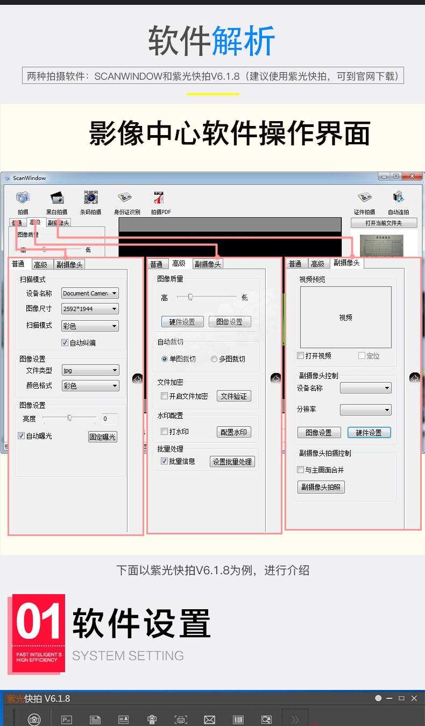Click the 配置水印 button
The width and height of the screenshot is (425, 726).
234,432
